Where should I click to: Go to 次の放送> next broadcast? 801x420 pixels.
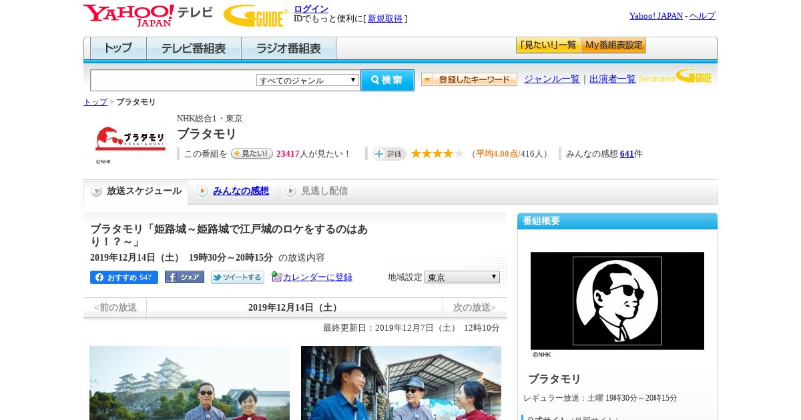475,307
